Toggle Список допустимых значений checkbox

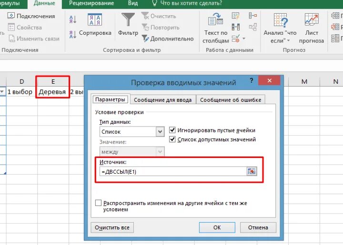click(x=172, y=139)
